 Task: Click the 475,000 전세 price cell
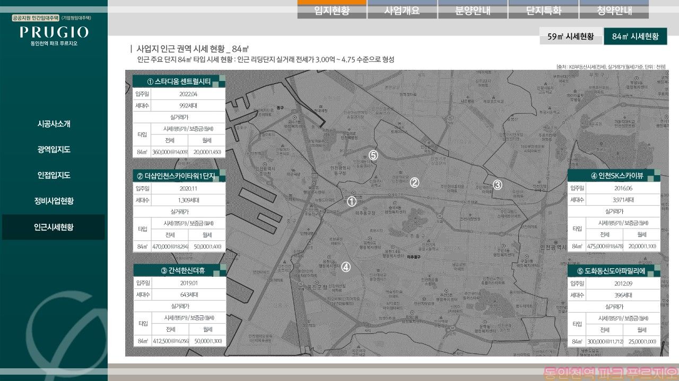[604, 247]
